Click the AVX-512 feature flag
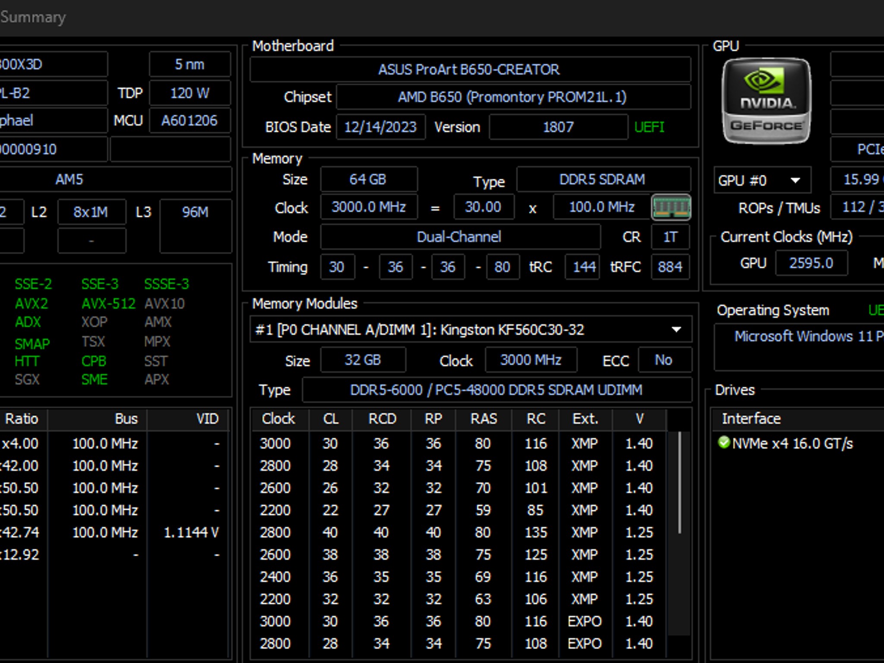This screenshot has width=884, height=663. pyautogui.click(x=108, y=303)
